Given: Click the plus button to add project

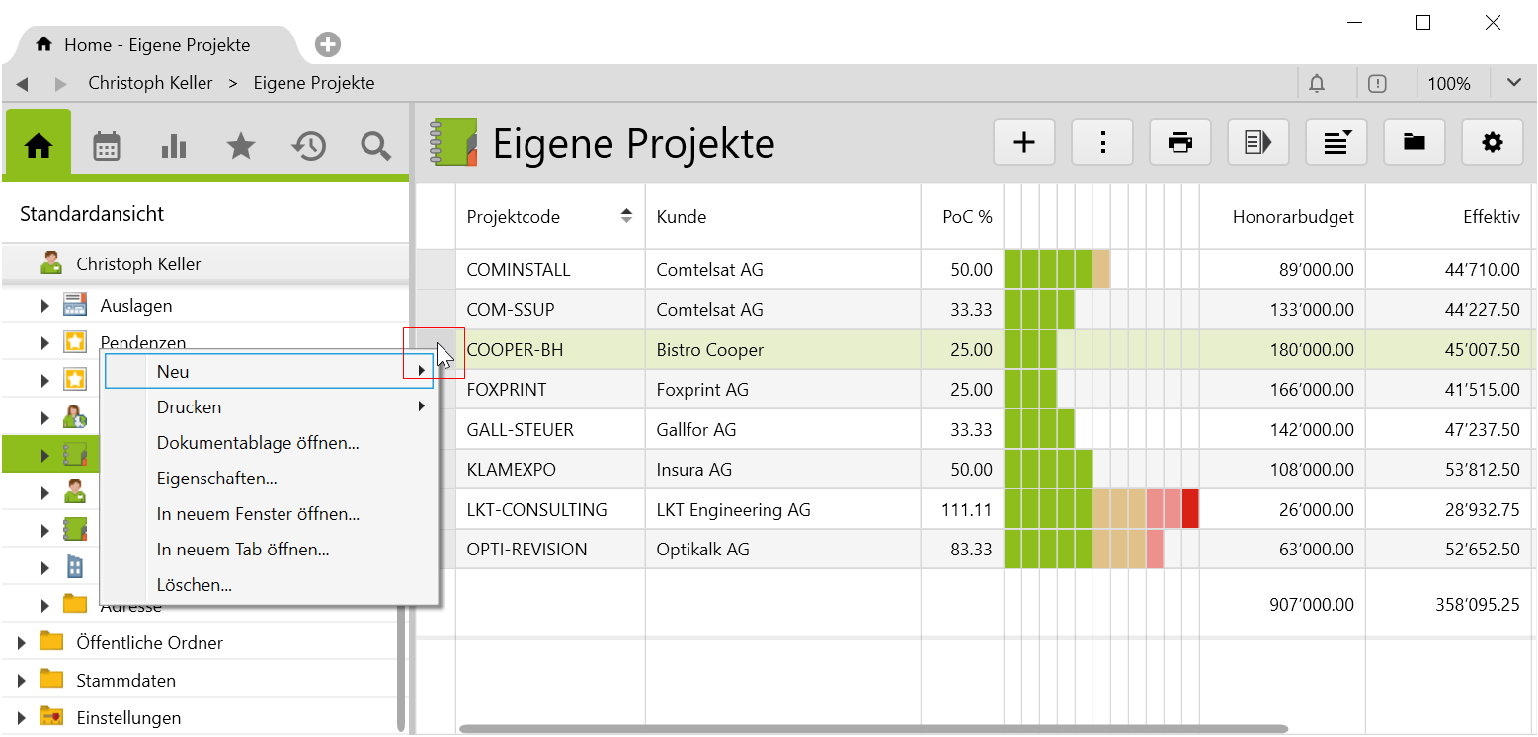Looking at the screenshot, I should point(1024,143).
